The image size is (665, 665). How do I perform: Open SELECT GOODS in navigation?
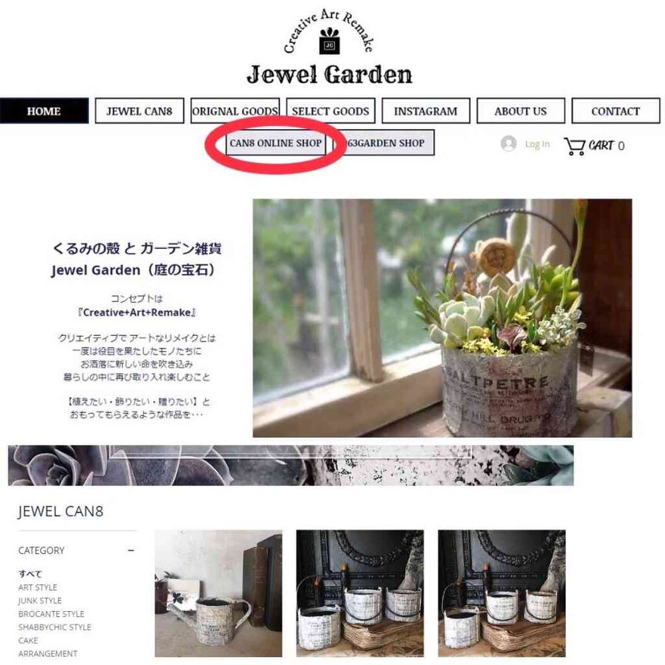pyautogui.click(x=331, y=111)
